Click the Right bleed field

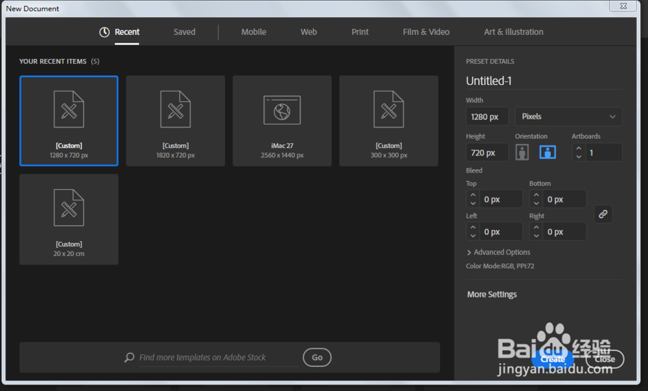564,232
